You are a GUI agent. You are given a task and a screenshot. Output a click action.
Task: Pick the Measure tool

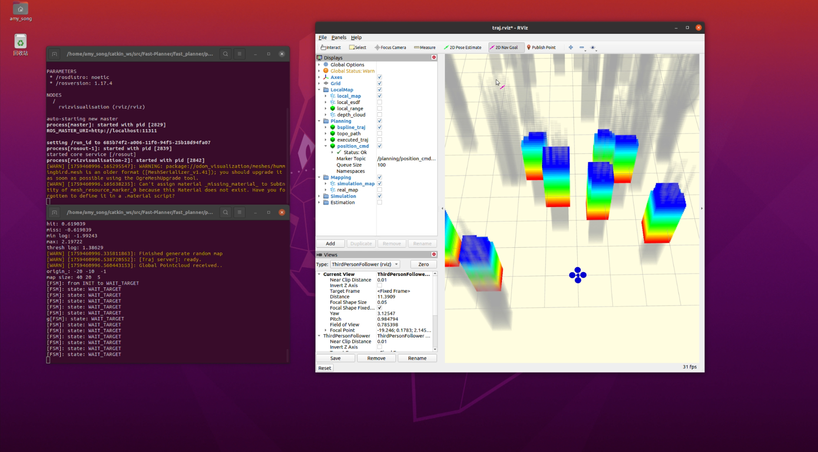tap(425, 47)
